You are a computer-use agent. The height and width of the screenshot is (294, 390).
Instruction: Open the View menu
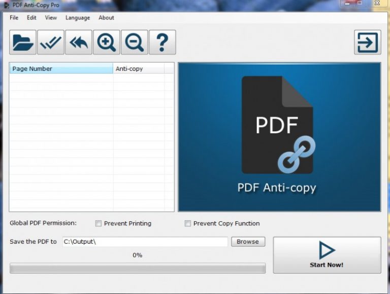point(51,18)
